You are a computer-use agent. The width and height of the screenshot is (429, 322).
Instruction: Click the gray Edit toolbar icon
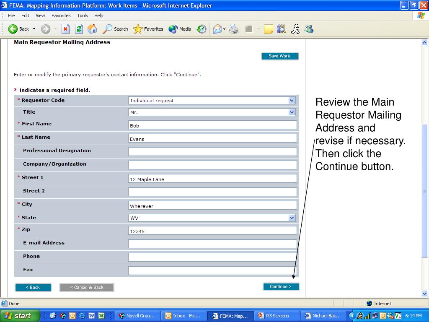click(249, 29)
